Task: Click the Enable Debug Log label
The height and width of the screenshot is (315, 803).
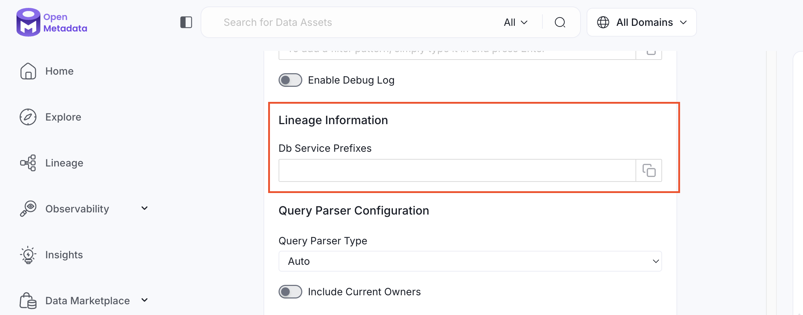Action: click(351, 80)
